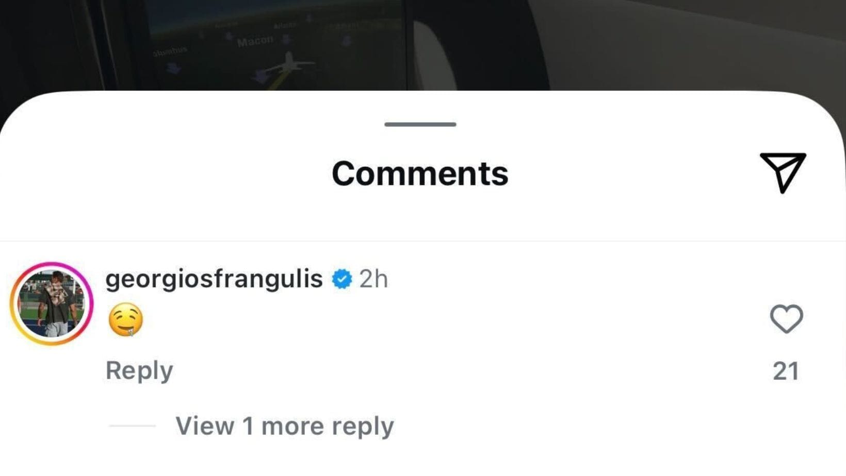The image size is (846, 476).
Task: Like georgiosfrangulis's comment with the heart
Action: pyautogui.click(x=786, y=319)
